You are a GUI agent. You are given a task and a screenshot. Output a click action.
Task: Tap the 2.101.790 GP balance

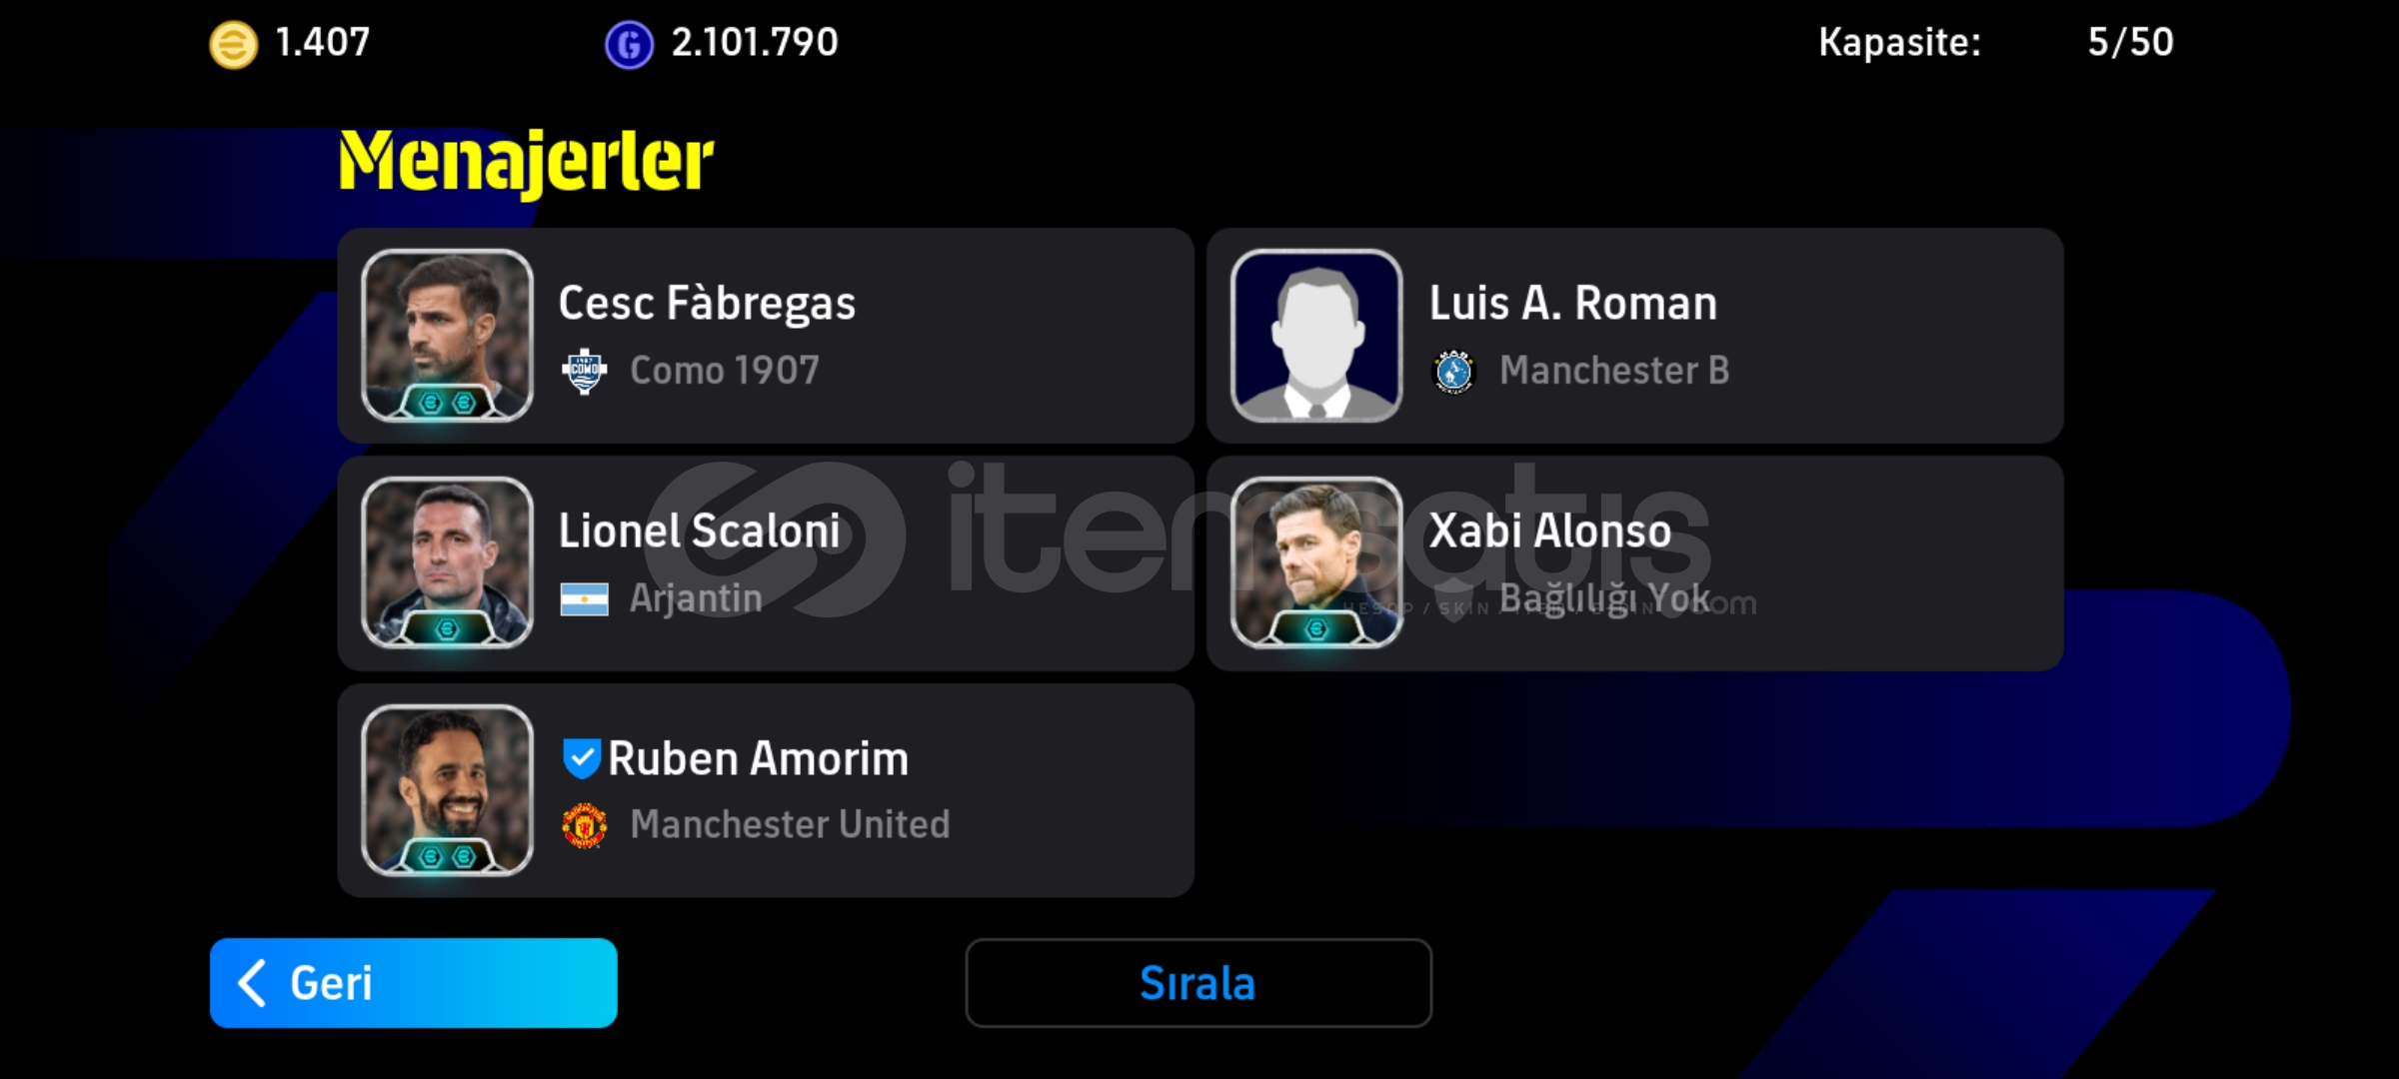coord(755,42)
